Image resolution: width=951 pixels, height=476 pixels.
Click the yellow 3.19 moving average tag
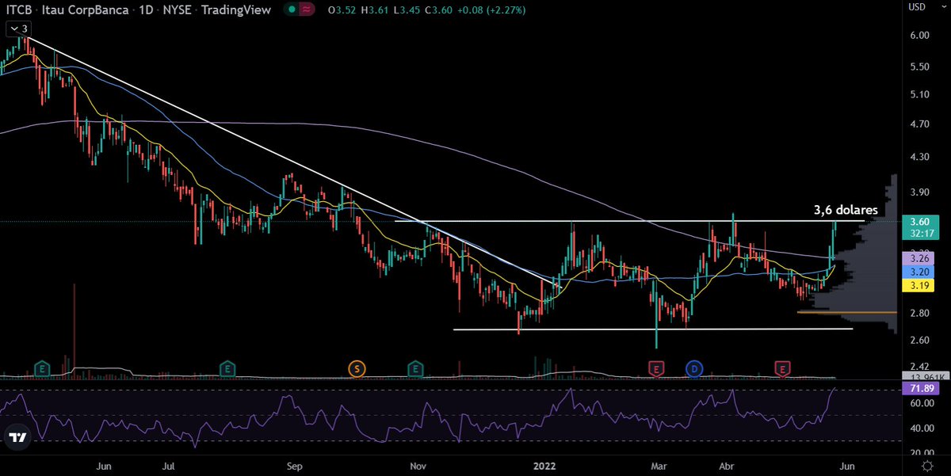(x=917, y=284)
